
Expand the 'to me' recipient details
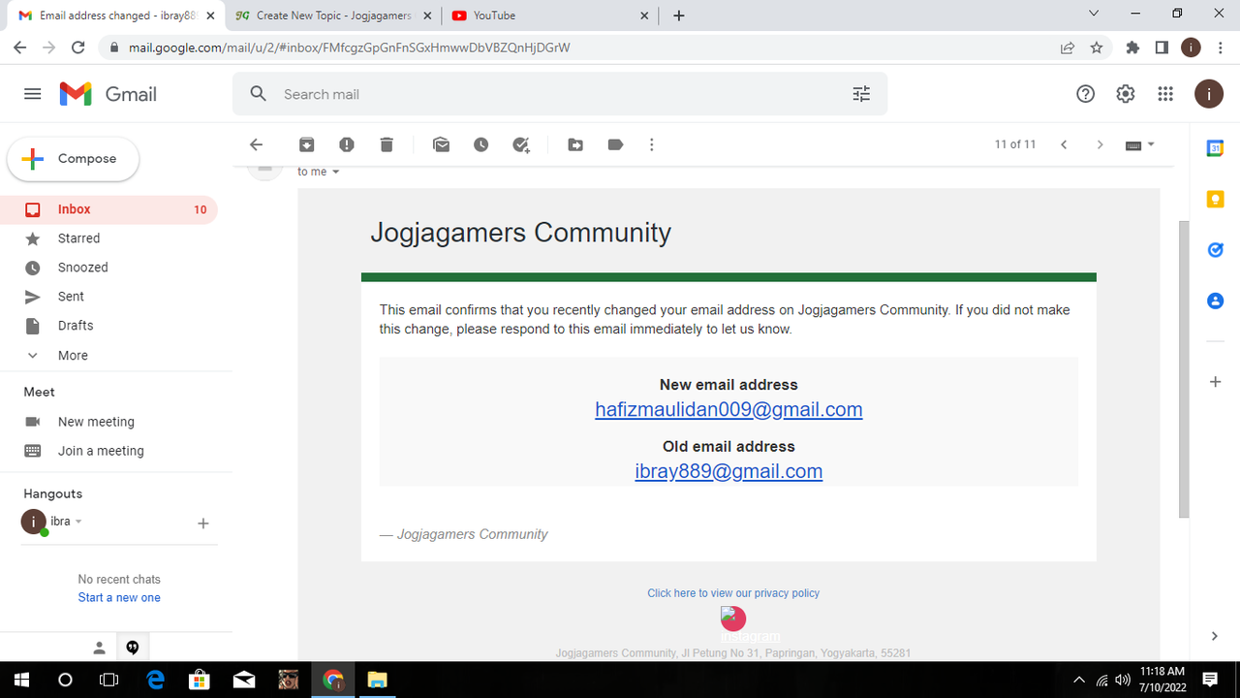[336, 172]
